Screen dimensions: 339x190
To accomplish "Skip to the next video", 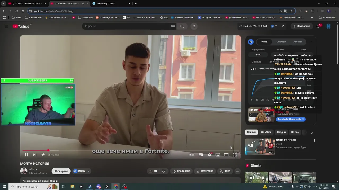I will (x=35, y=155).
